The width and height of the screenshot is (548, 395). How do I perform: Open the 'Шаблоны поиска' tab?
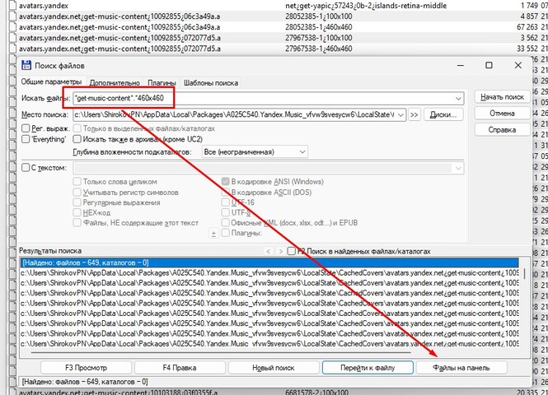coord(211,83)
